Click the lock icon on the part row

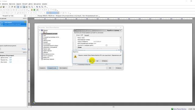[25, 22]
